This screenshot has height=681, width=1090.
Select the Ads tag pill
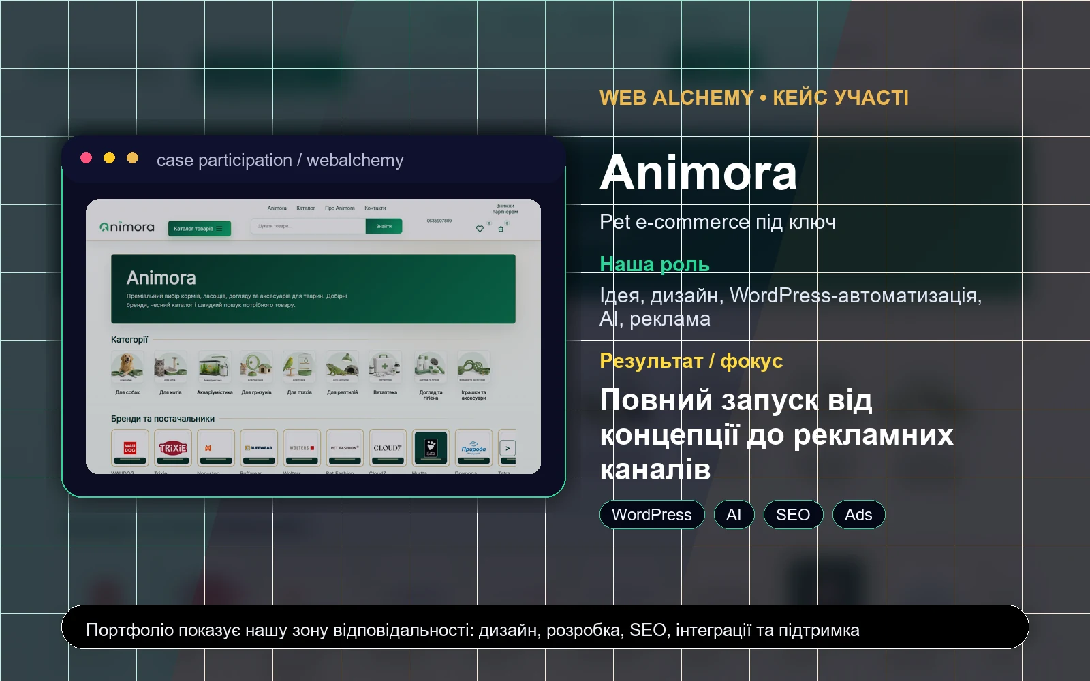click(858, 515)
